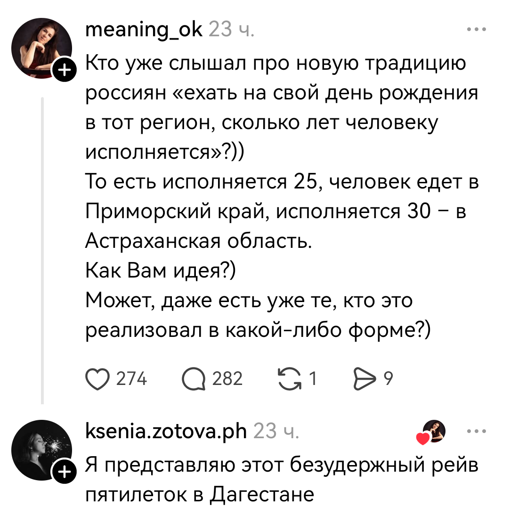Go to meaning_ok profile via username
Viewport: 510px width, 507px height.
pyautogui.click(x=144, y=30)
